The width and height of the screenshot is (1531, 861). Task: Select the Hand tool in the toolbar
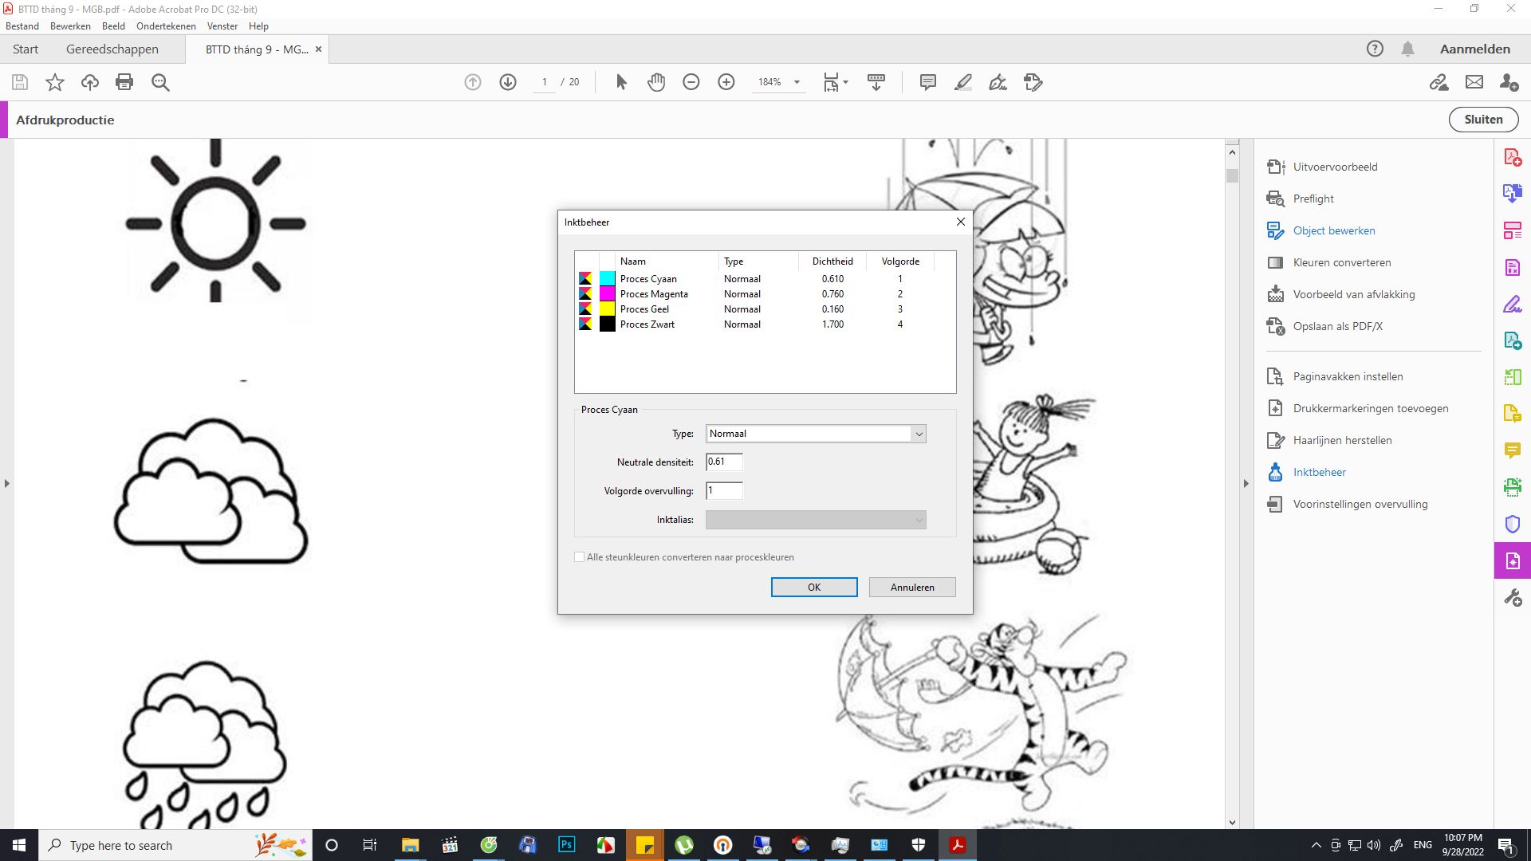(x=656, y=82)
